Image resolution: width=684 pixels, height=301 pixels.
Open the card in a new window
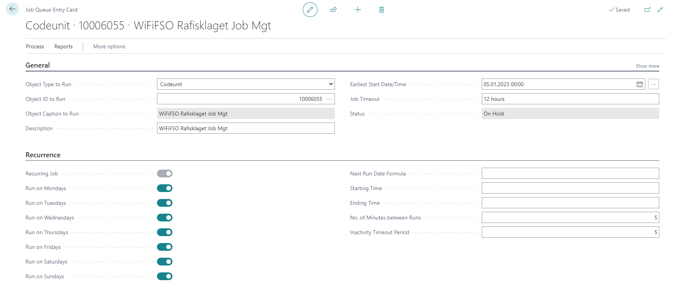(x=647, y=10)
